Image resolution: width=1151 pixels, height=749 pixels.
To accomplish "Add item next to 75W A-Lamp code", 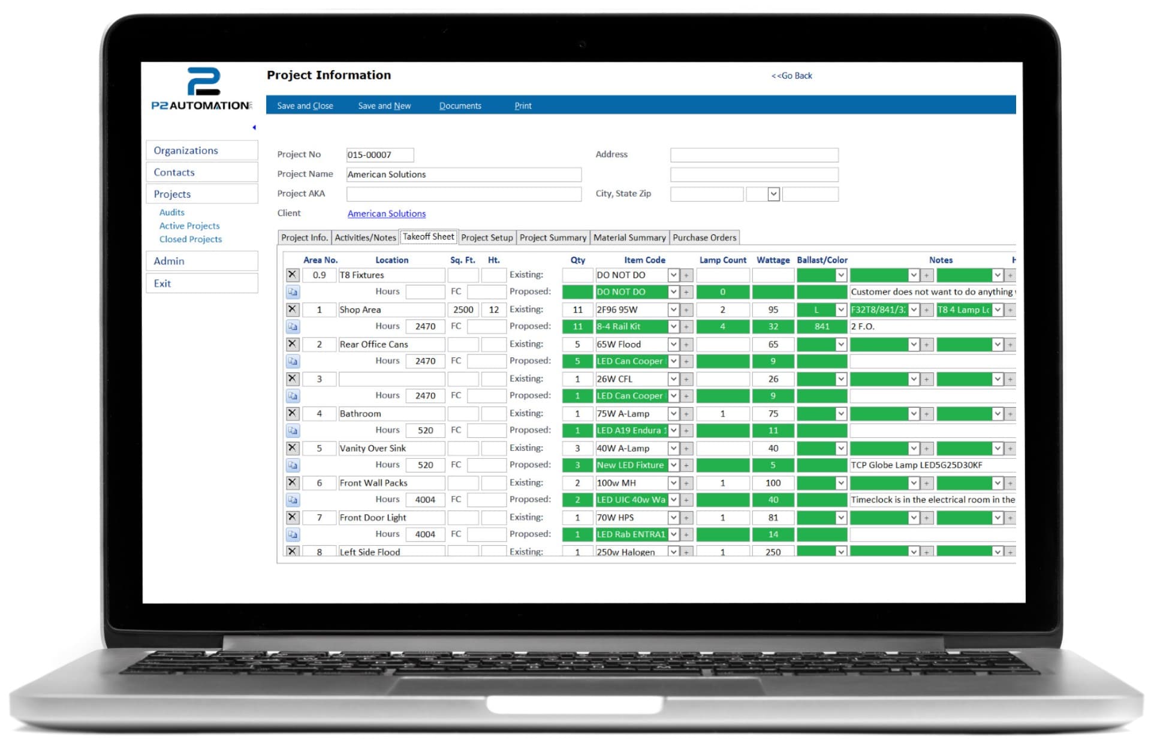I will 687,414.
